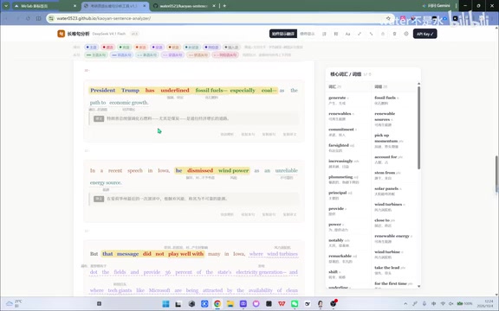Click the vocabulary word 'commitment'
The width and height of the screenshot is (499, 311).
pos(341,130)
